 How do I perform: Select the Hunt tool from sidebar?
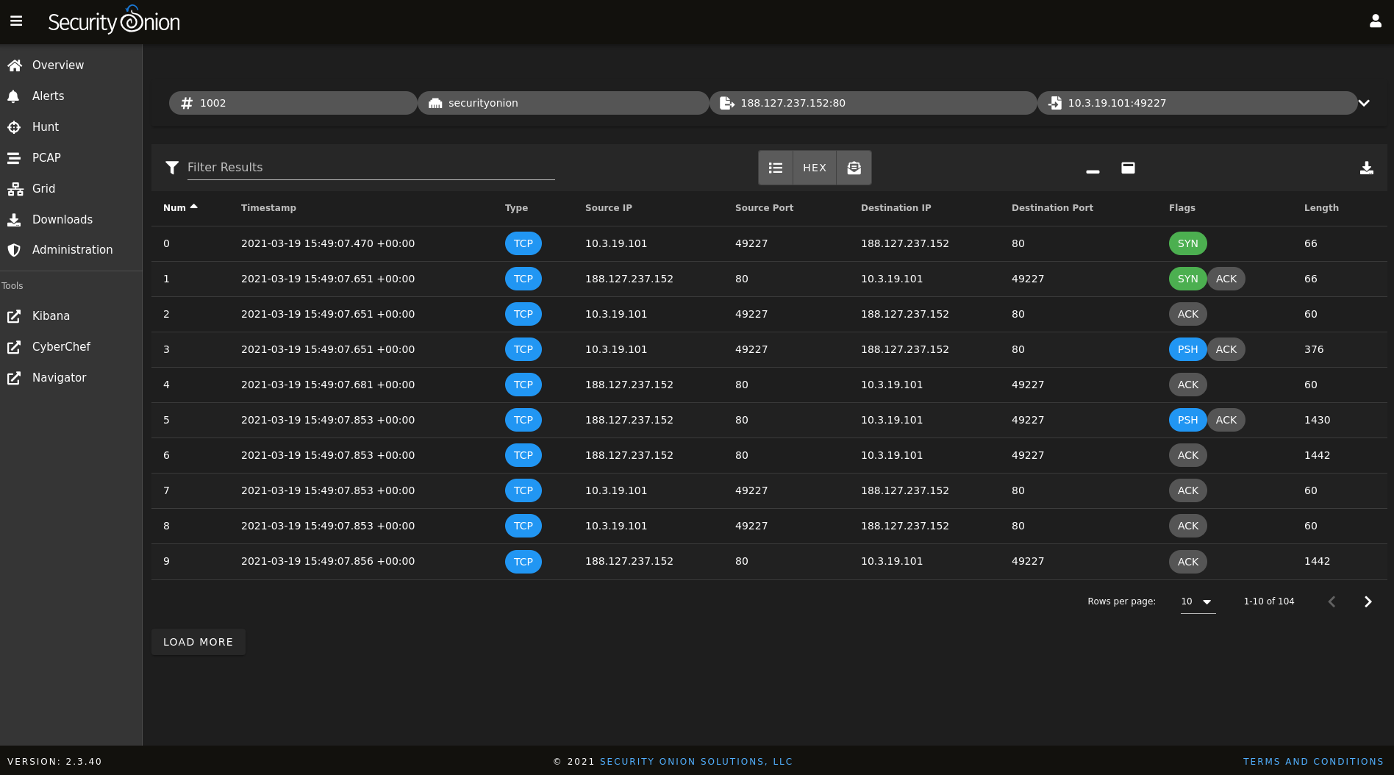pyautogui.click(x=45, y=126)
